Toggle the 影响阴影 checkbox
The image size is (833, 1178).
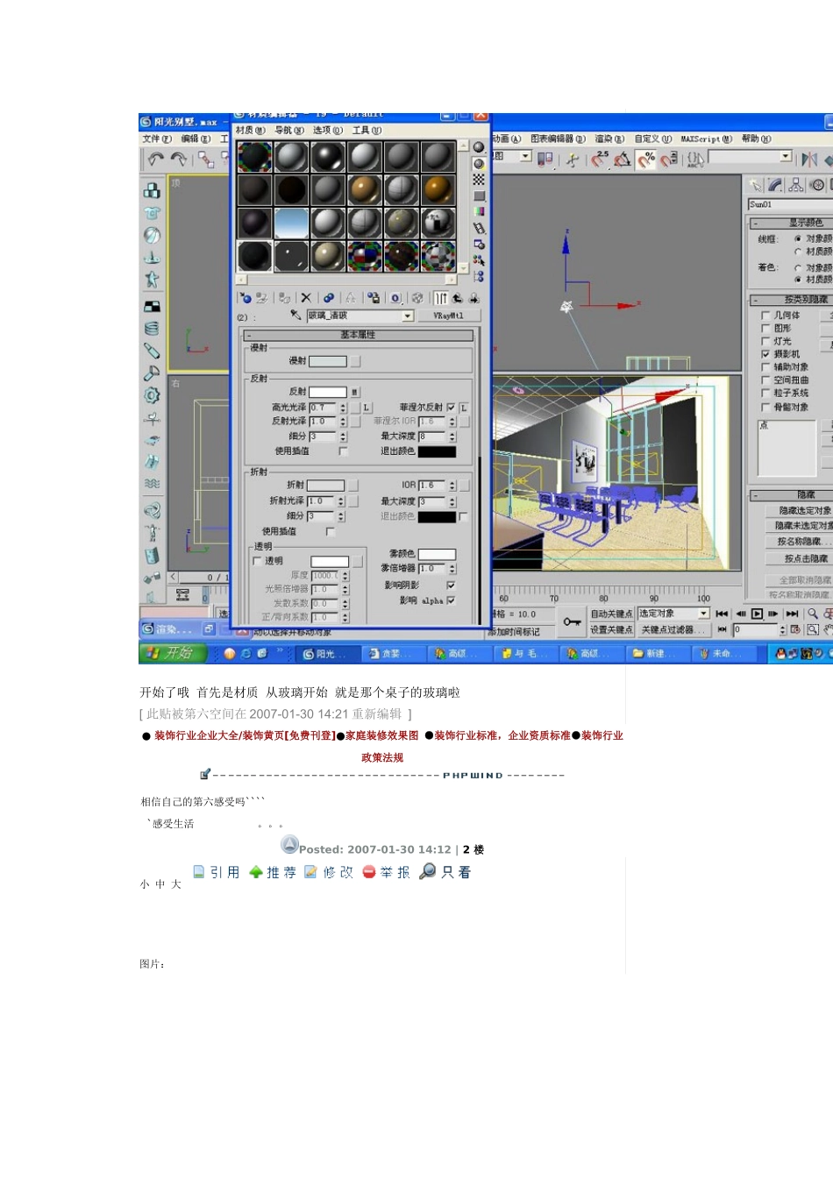coord(451,585)
